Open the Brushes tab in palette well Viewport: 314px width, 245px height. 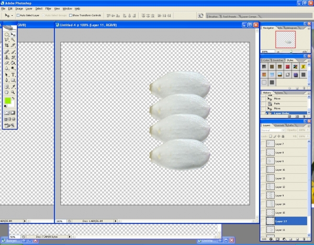pos(213,17)
